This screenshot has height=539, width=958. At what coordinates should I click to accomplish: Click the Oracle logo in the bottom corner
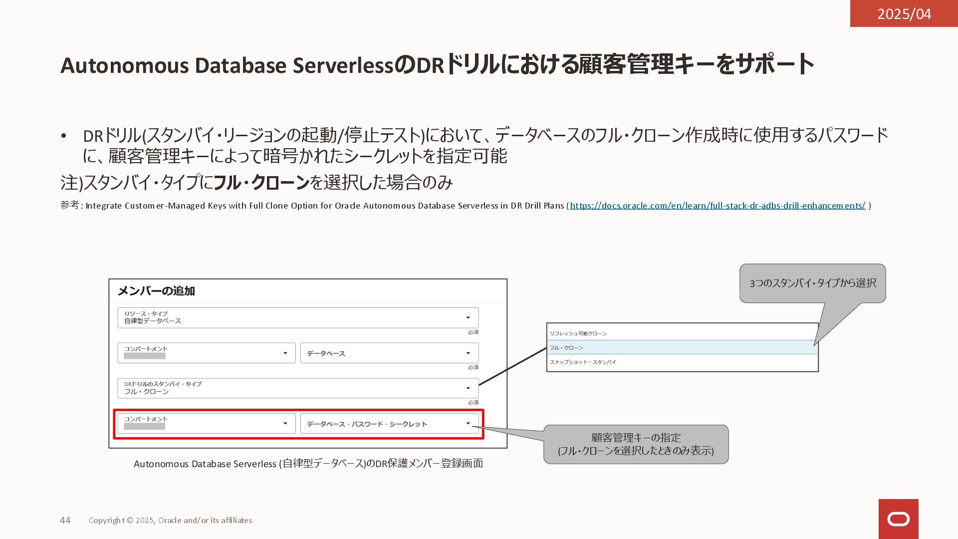pos(898,519)
